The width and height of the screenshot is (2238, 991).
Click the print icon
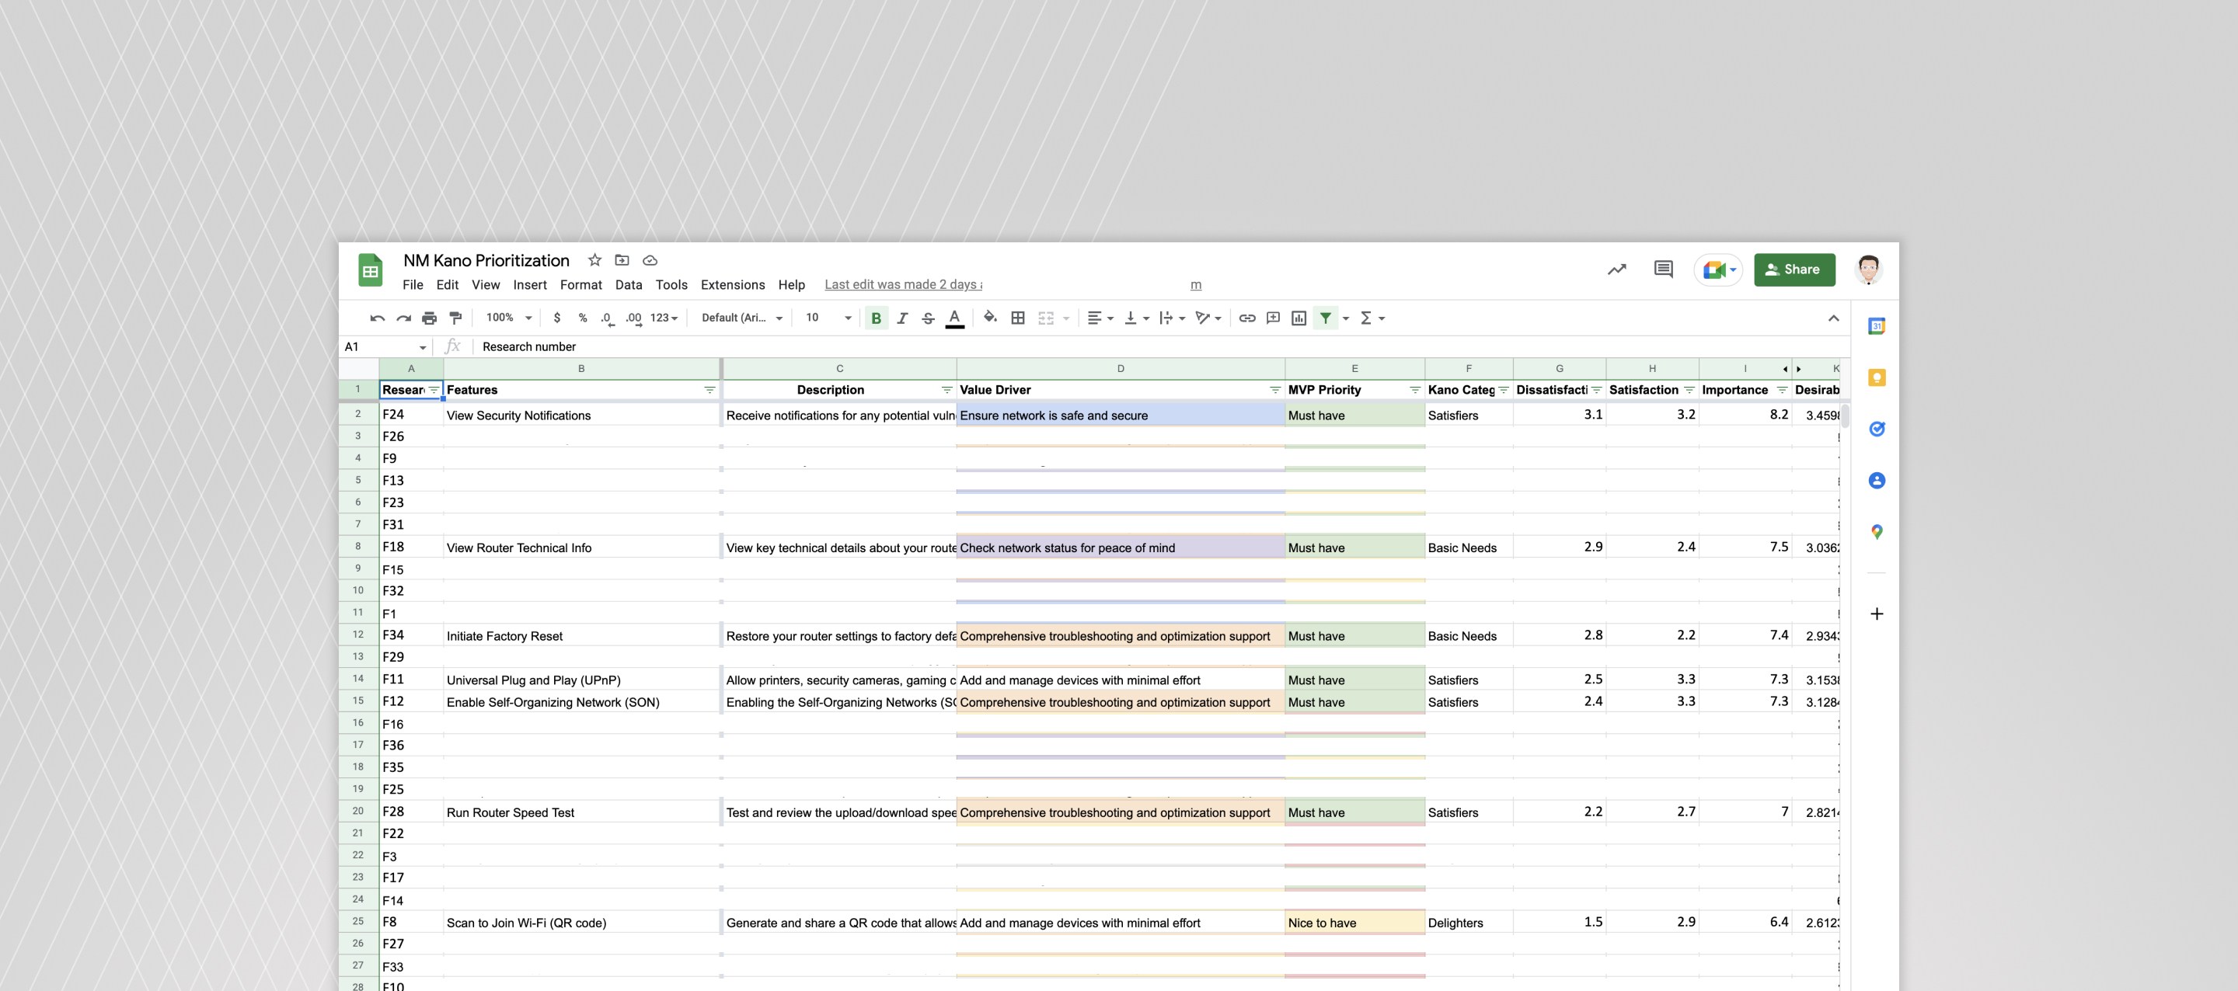click(429, 318)
